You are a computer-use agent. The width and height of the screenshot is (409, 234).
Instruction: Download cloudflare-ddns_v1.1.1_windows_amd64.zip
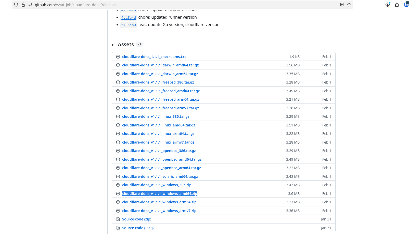pyautogui.click(x=159, y=194)
